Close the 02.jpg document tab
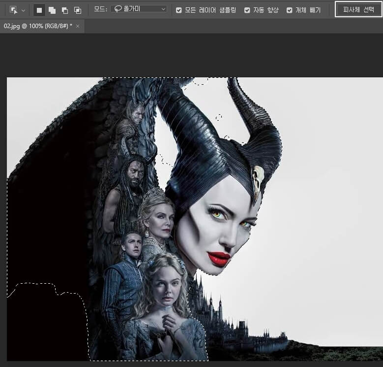383x367 pixels. (78, 26)
